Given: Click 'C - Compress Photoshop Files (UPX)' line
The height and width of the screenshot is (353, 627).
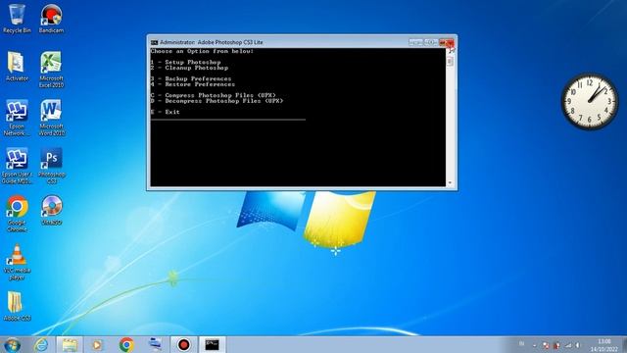Looking at the screenshot, I should click(x=214, y=95).
